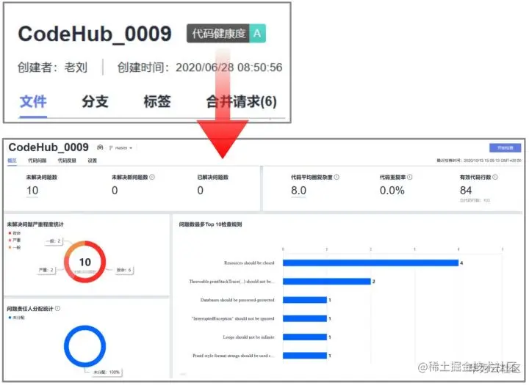Toggle the 未分配 legend entry

coord(16,318)
